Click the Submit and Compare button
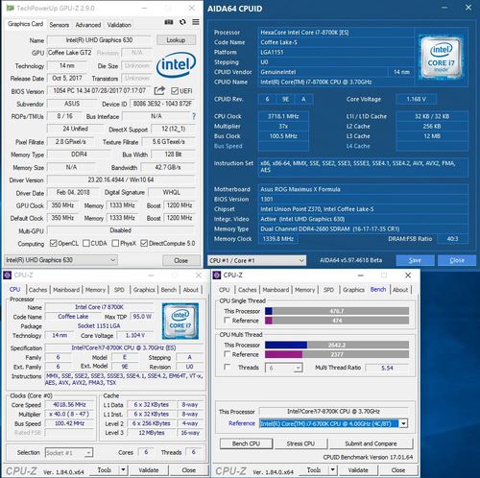 (372, 443)
